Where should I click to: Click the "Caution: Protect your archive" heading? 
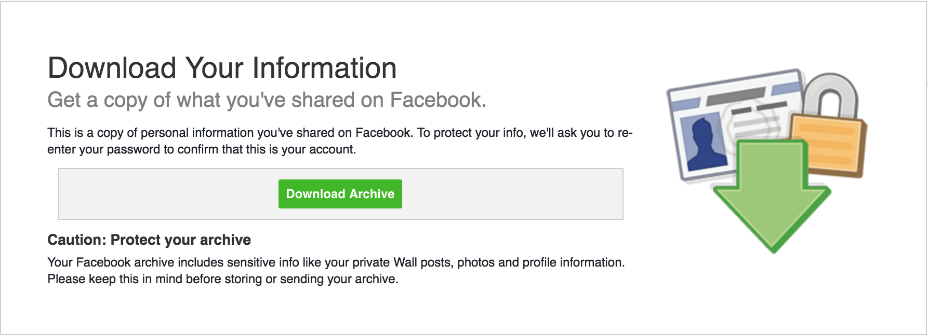pos(149,240)
